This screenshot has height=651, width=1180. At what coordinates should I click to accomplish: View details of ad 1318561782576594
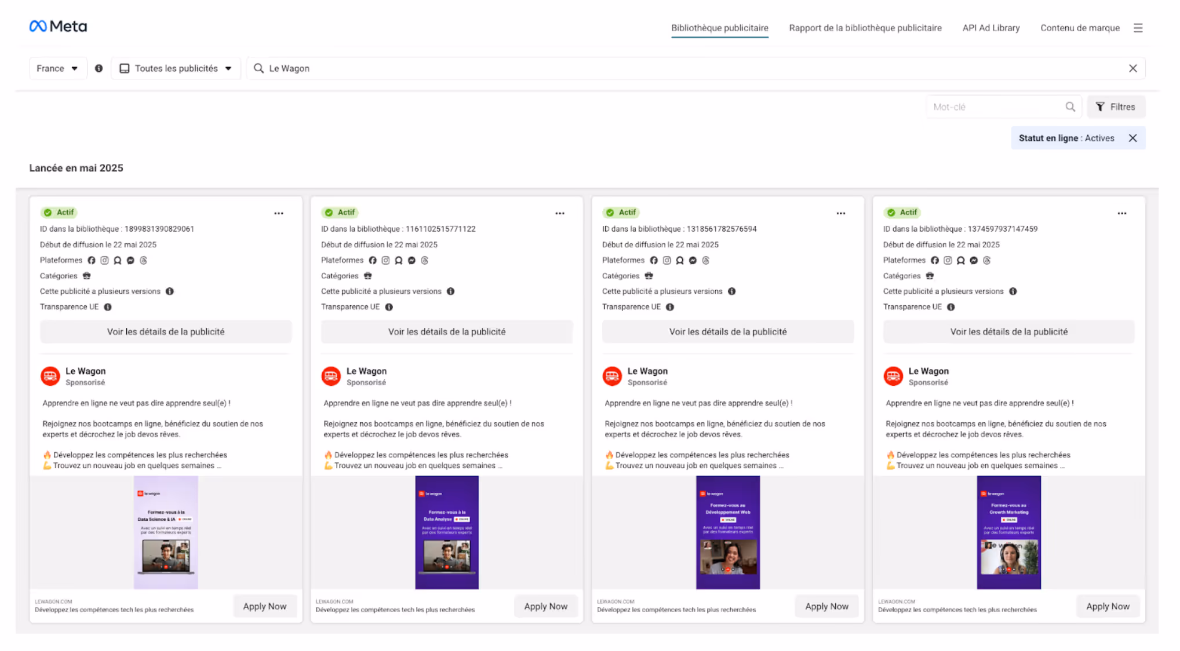pos(728,332)
